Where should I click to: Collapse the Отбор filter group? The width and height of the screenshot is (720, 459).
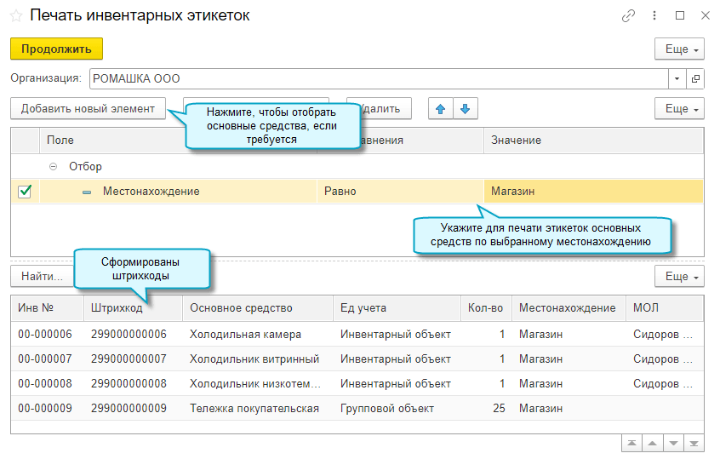[x=54, y=167]
